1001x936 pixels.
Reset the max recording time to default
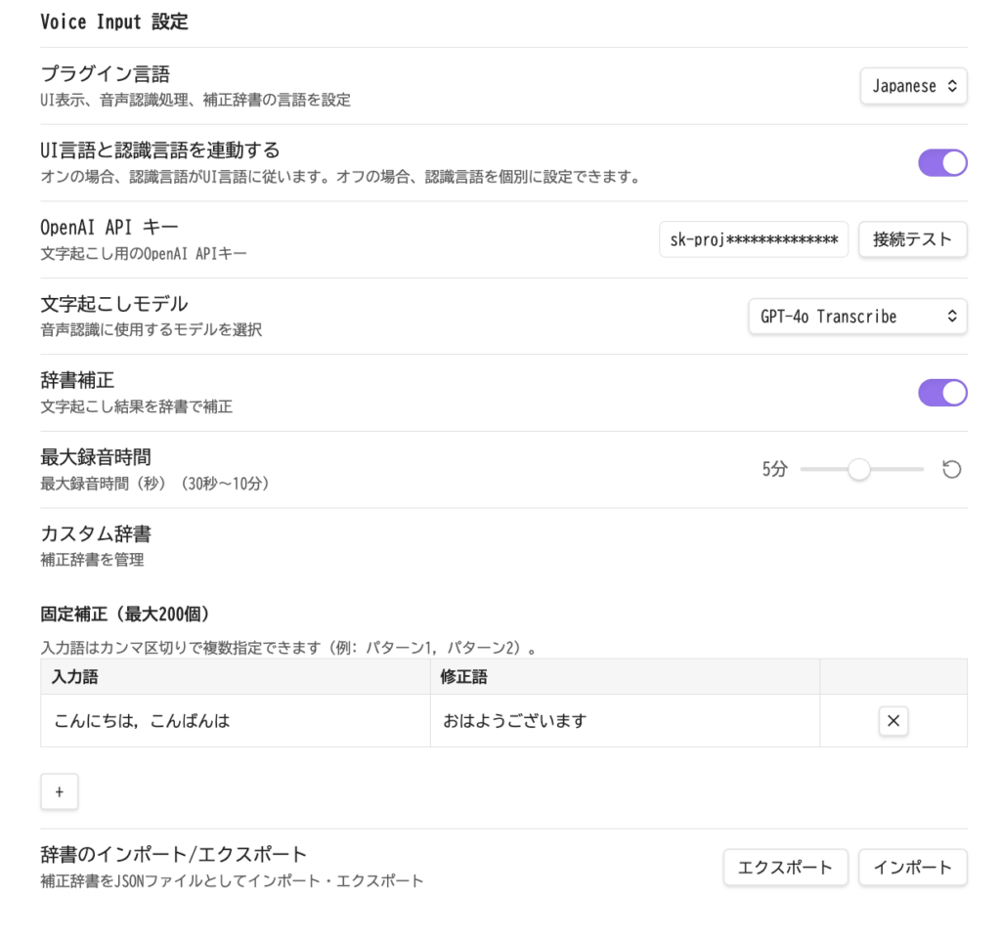pyautogui.click(x=951, y=470)
